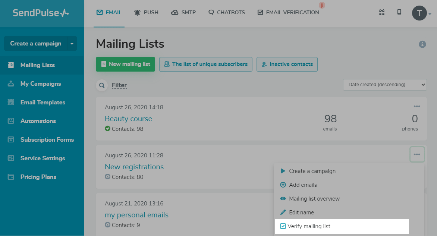Viewport: 437px width, 236px height.
Task: Open The list of unique subscribers
Action: [x=206, y=64]
